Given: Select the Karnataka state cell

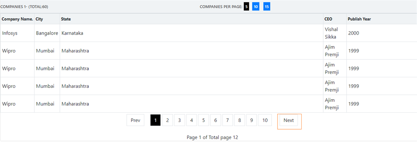Looking at the screenshot, I should tap(192, 33).
